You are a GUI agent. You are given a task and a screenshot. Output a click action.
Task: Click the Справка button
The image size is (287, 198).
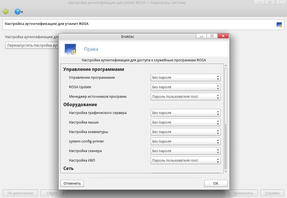coord(272,193)
